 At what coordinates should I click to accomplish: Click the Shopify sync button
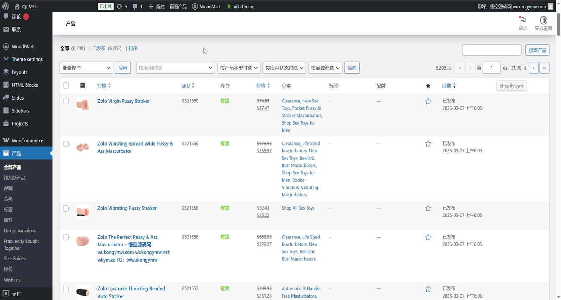click(512, 86)
